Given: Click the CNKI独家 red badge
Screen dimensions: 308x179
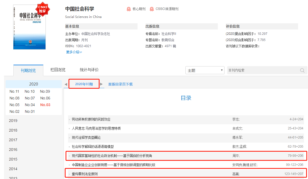Looking at the screenshot, I should pyautogui.click(x=43, y=9).
